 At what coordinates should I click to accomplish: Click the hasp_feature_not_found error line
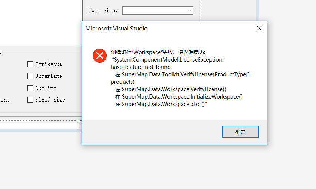click(141, 67)
